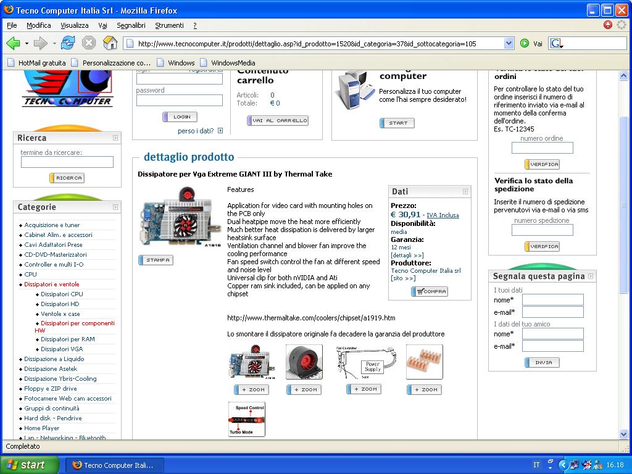
Task: Click the Tecno Computer taskbar button
Action: click(114, 465)
